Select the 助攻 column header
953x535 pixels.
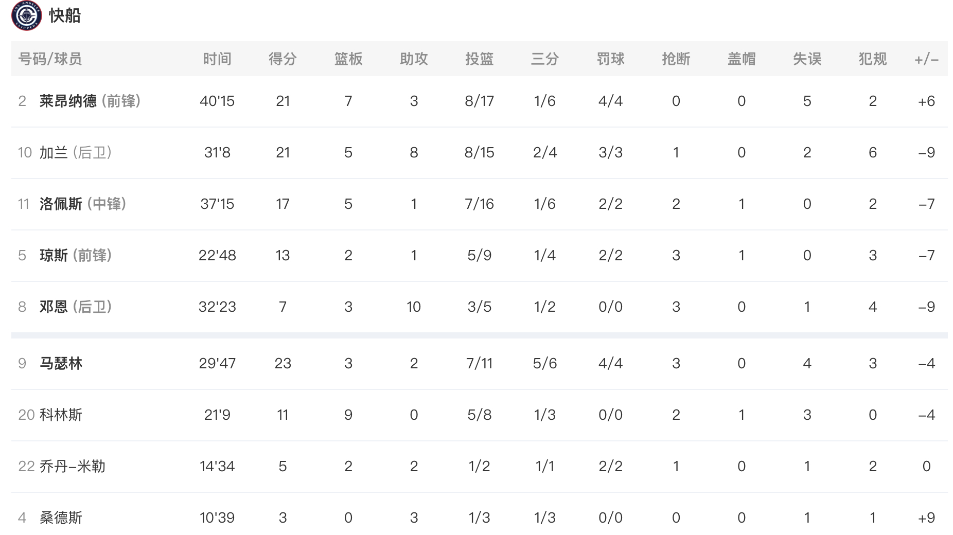coord(414,59)
